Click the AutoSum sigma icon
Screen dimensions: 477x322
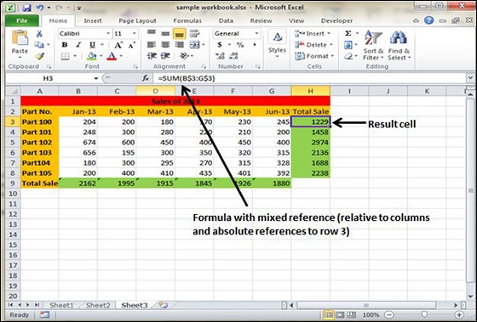point(348,33)
